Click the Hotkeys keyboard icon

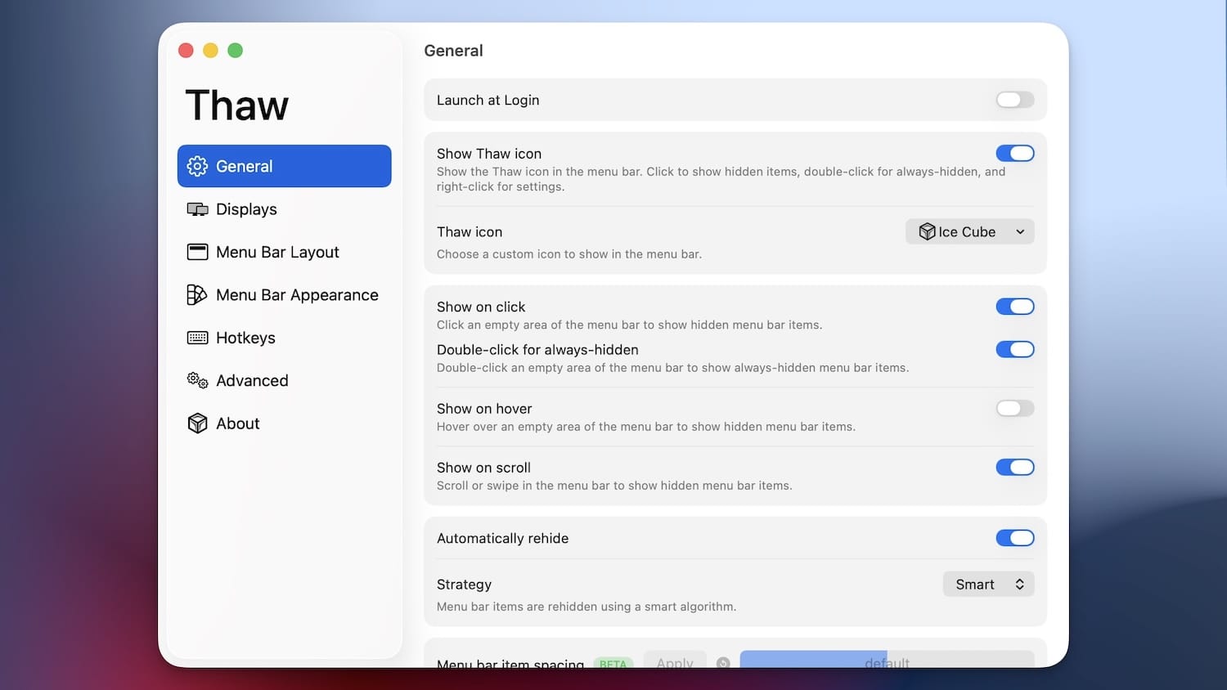point(197,338)
